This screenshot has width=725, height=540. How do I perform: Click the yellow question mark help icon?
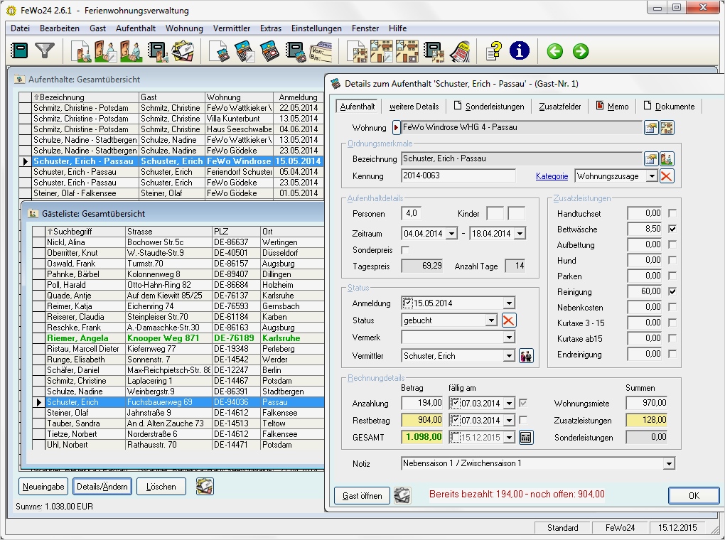[x=494, y=51]
